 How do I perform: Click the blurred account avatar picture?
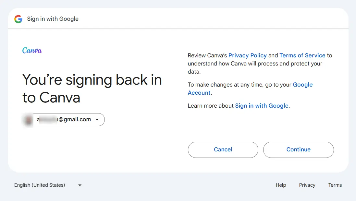28,120
